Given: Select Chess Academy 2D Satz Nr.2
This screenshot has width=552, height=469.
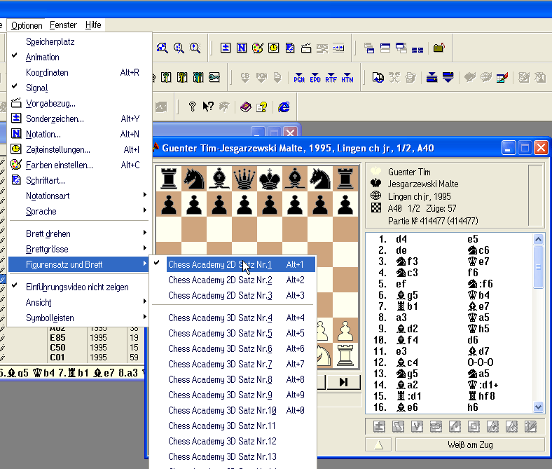Looking at the screenshot, I should pos(233,280).
